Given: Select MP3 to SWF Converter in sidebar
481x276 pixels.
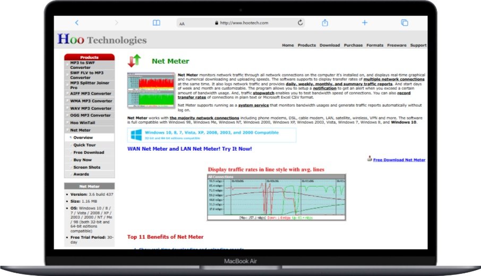Looking at the screenshot, I should pyautogui.click(x=89, y=65).
